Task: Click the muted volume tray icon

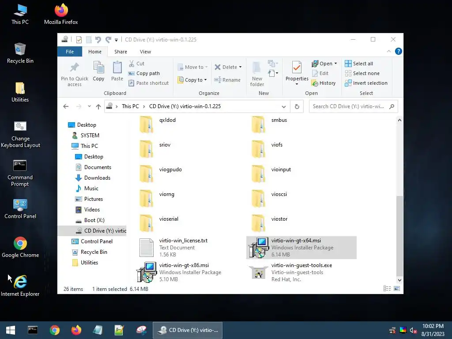Action: coord(413,330)
